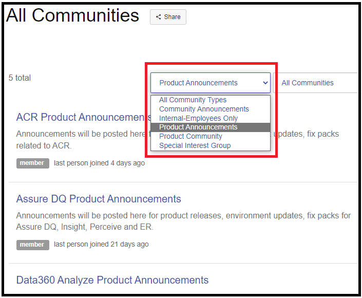Click the All Communities page heading
Image resolution: width=362 pixels, height=298 pixels.
[72, 15]
